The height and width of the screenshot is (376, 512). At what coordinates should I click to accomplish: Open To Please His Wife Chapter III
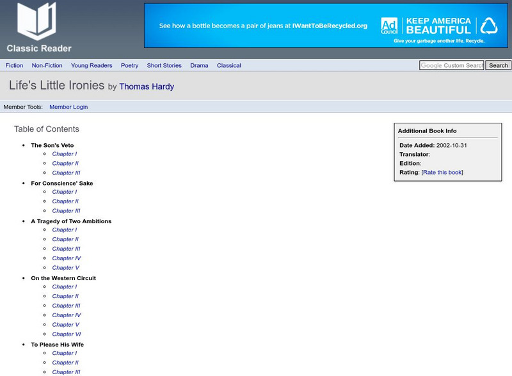pos(67,372)
